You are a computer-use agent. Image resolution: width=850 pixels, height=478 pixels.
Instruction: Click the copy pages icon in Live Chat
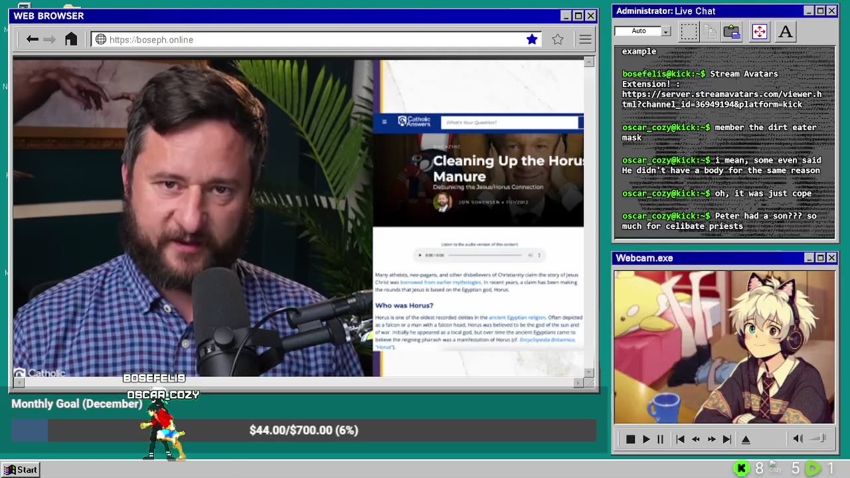click(x=710, y=31)
